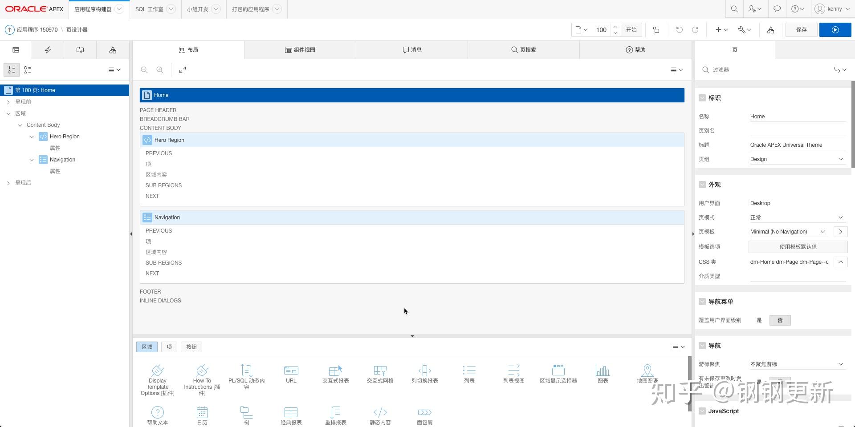Viewport: 855px width, 427px height.
Task: Click the undo icon in the toolbar
Action: [x=679, y=29]
